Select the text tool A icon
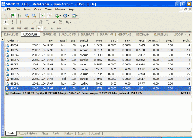The height and width of the screenshot is (138, 193). point(54,22)
